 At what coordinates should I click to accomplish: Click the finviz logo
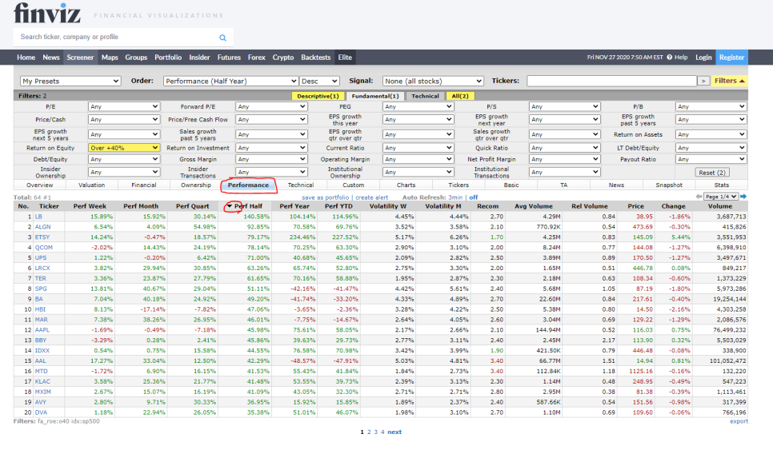(47, 14)
